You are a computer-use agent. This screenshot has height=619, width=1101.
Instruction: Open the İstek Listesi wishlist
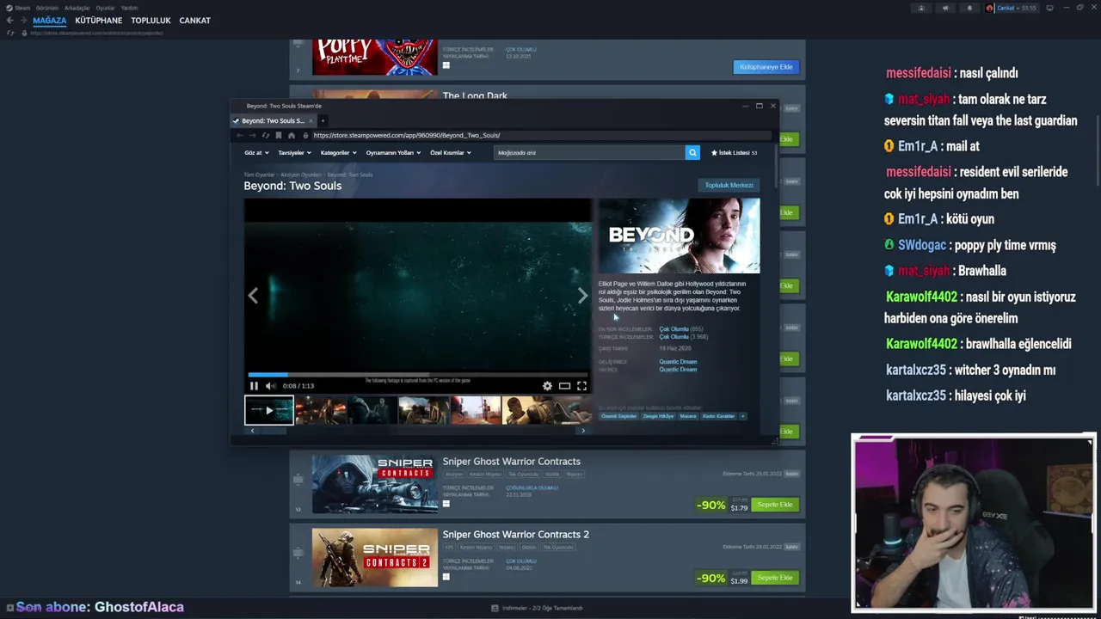point(734,152)
